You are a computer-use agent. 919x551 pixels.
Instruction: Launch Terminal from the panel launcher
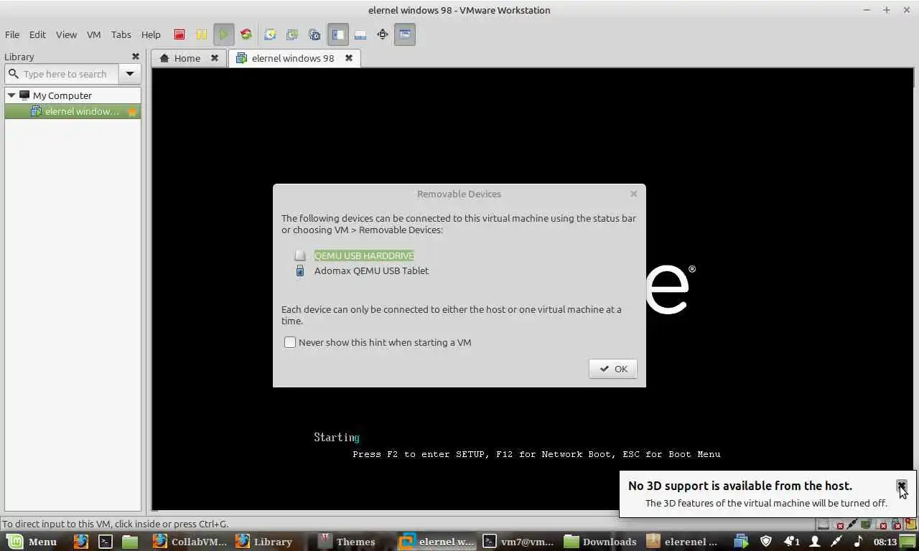(106, 542)
